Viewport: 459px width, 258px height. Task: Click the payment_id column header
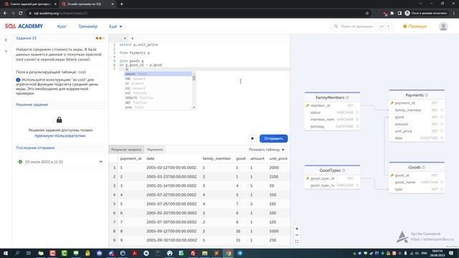[131, 158]
